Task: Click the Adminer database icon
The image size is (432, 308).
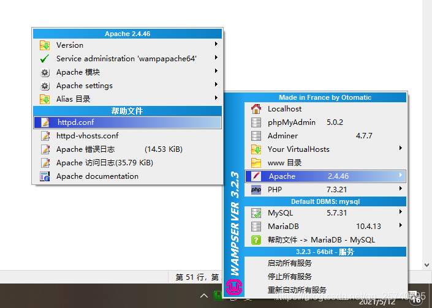Action: [x=256, y=136]
